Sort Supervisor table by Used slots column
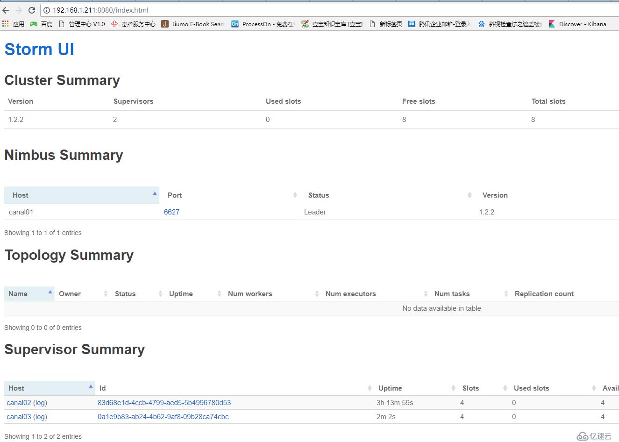The image size is (619, 442). 554,388
